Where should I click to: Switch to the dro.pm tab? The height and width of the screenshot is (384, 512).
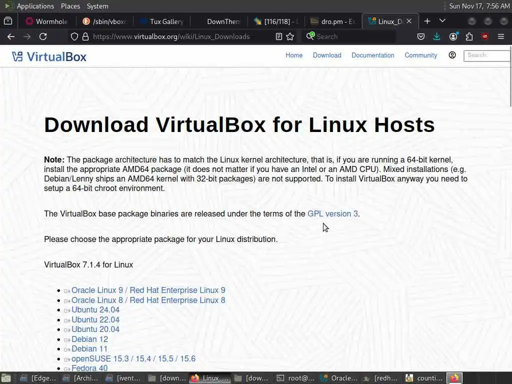point(333,21)
